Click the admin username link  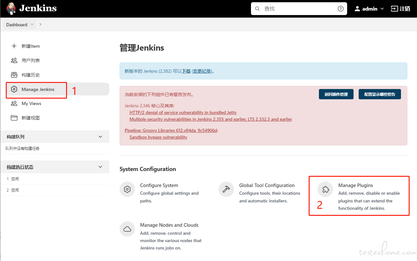370,9
